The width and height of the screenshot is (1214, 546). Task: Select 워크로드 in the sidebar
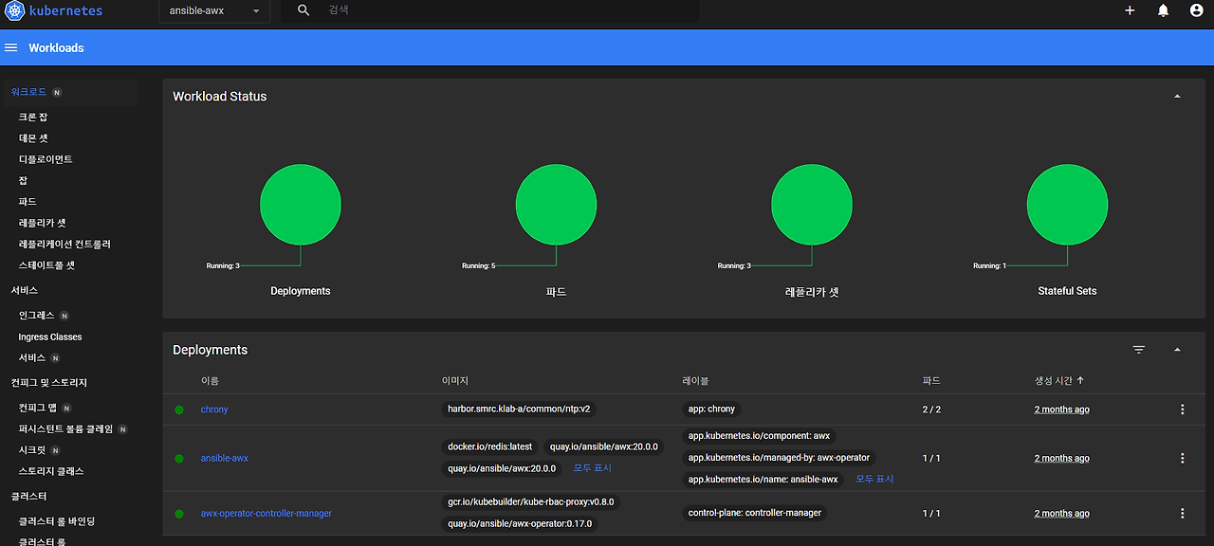tap(28, 92)
